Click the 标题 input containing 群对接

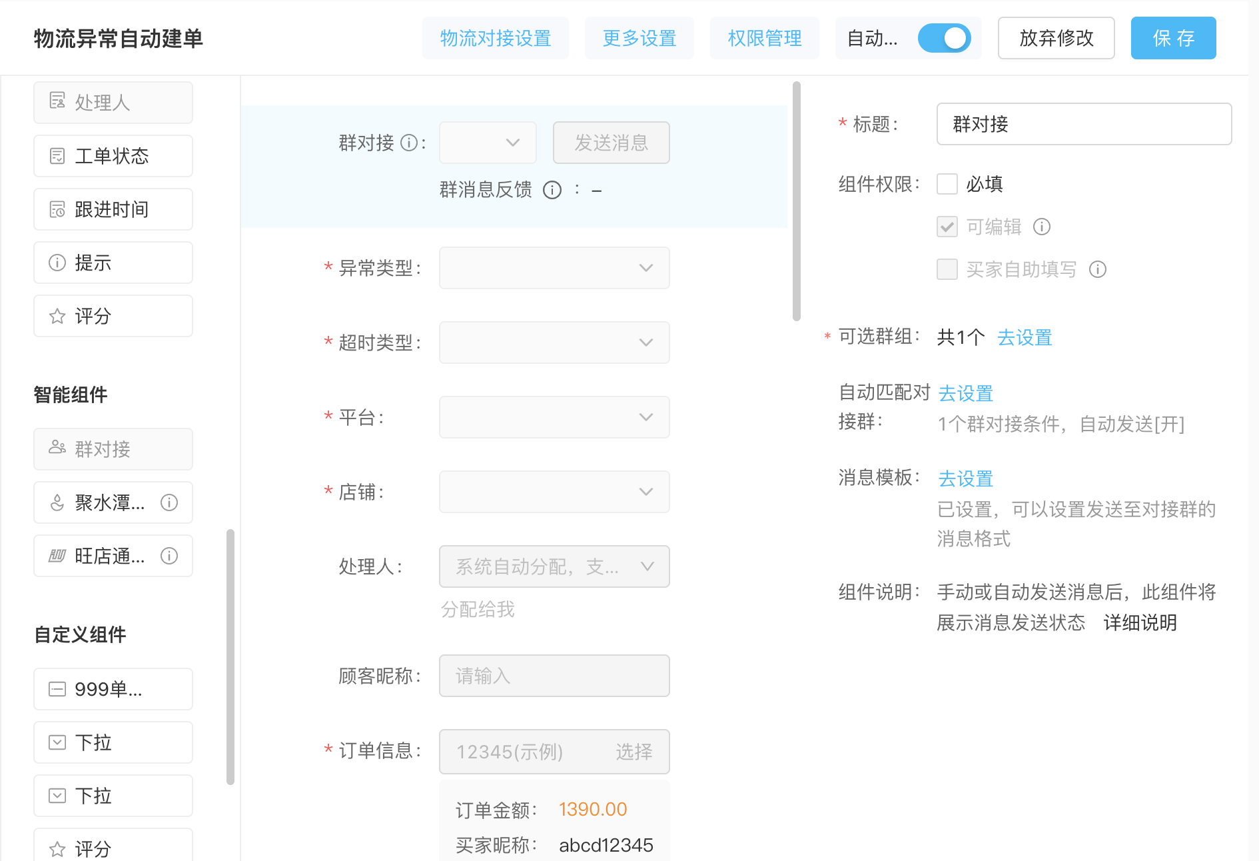[x=1084, y=124]
